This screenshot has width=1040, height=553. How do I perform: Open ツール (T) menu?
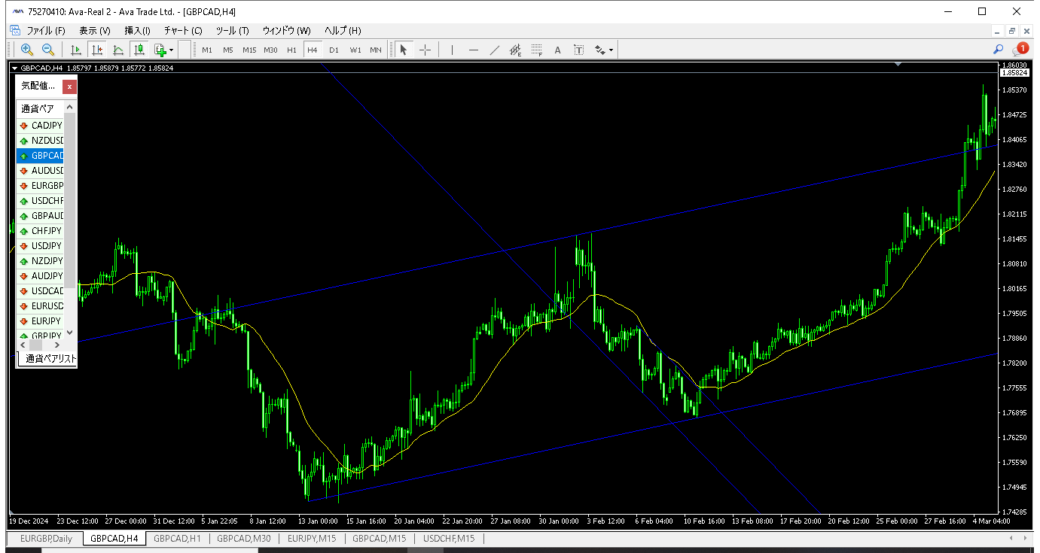point(232,31)
